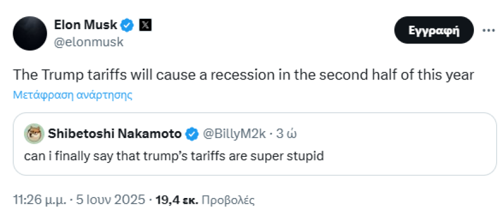The image size is (503, 210).
Task: Open Shibetoshi Nakamoto's profile name
Action: pos(114,134)
